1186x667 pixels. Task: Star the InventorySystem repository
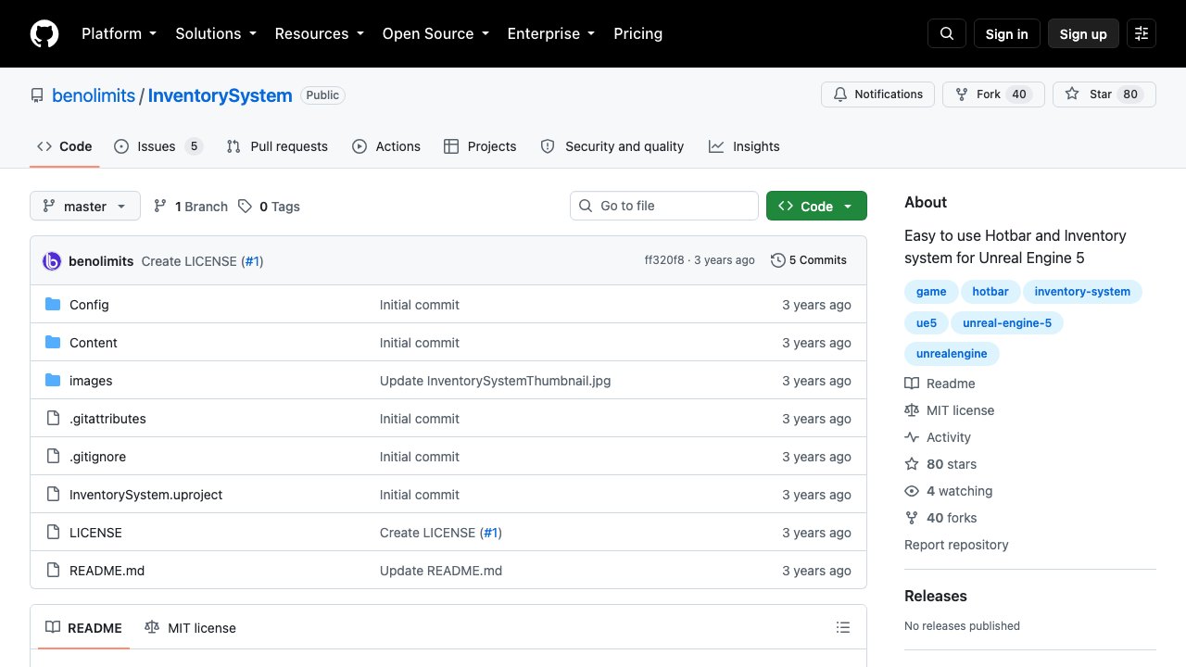coord(1104,94)
